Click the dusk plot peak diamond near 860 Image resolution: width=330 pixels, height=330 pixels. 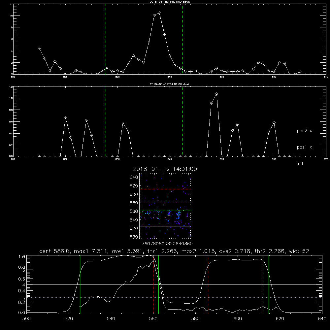[x=274, y=123]
